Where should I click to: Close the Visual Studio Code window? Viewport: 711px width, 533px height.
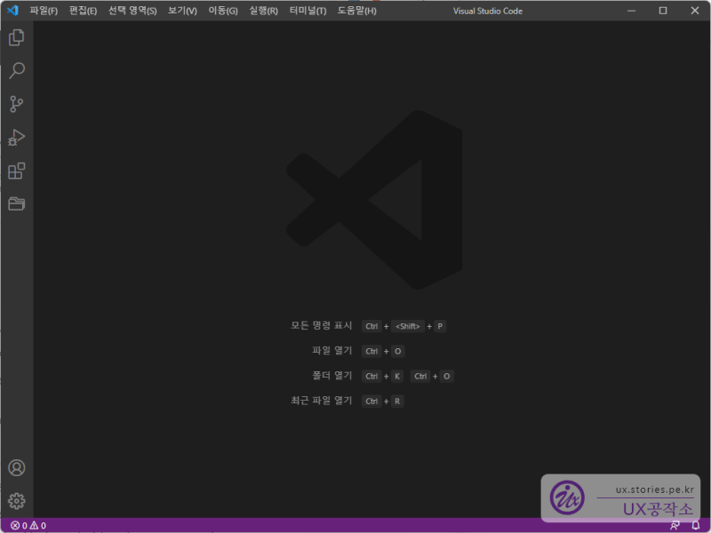695,11
